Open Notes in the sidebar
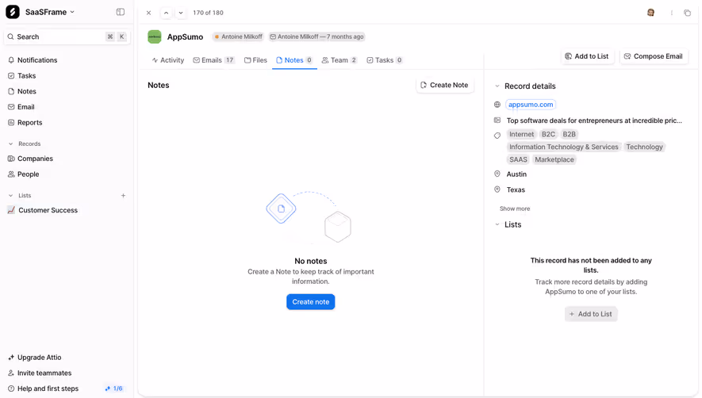 26,91
